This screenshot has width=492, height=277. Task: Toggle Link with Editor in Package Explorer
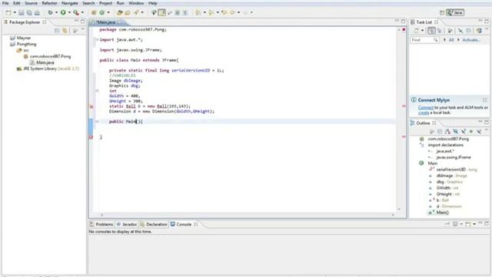(x=65, y=31)
